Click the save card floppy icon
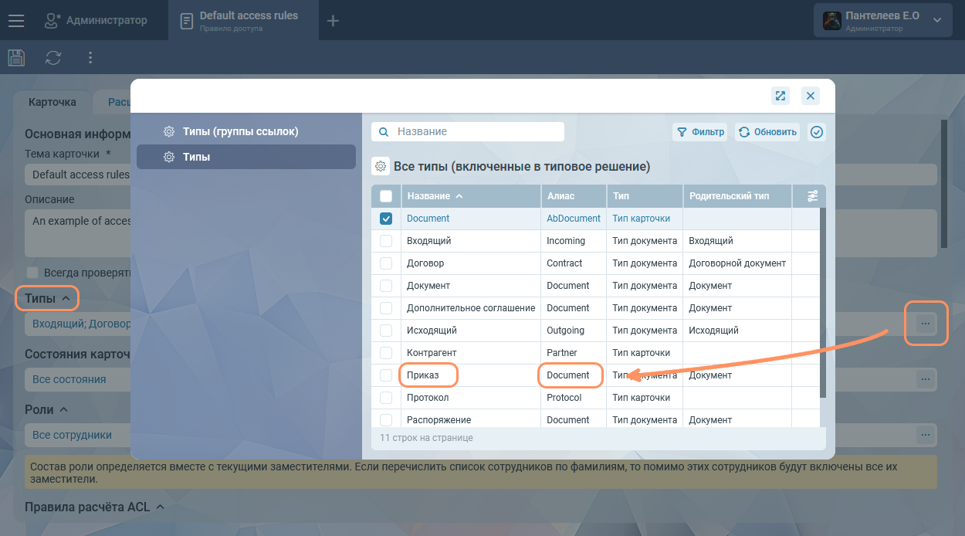This screenshot has width=965, height=536. (16, 58)
